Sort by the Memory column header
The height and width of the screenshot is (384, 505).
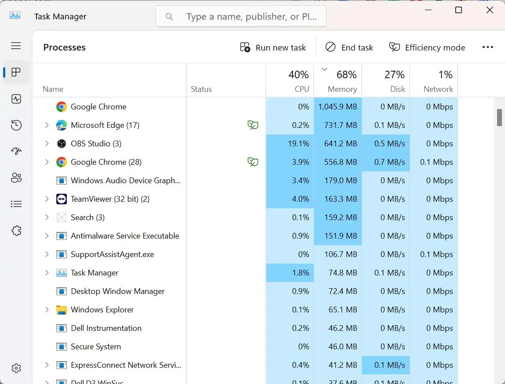click(x=338, y=80)
